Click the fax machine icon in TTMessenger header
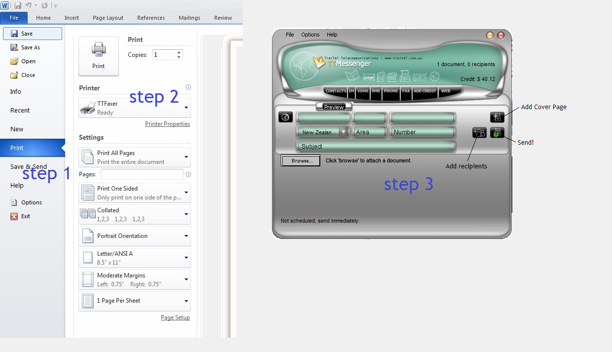Viewport: 612px width, 352px height. click(x=405, y=77)
